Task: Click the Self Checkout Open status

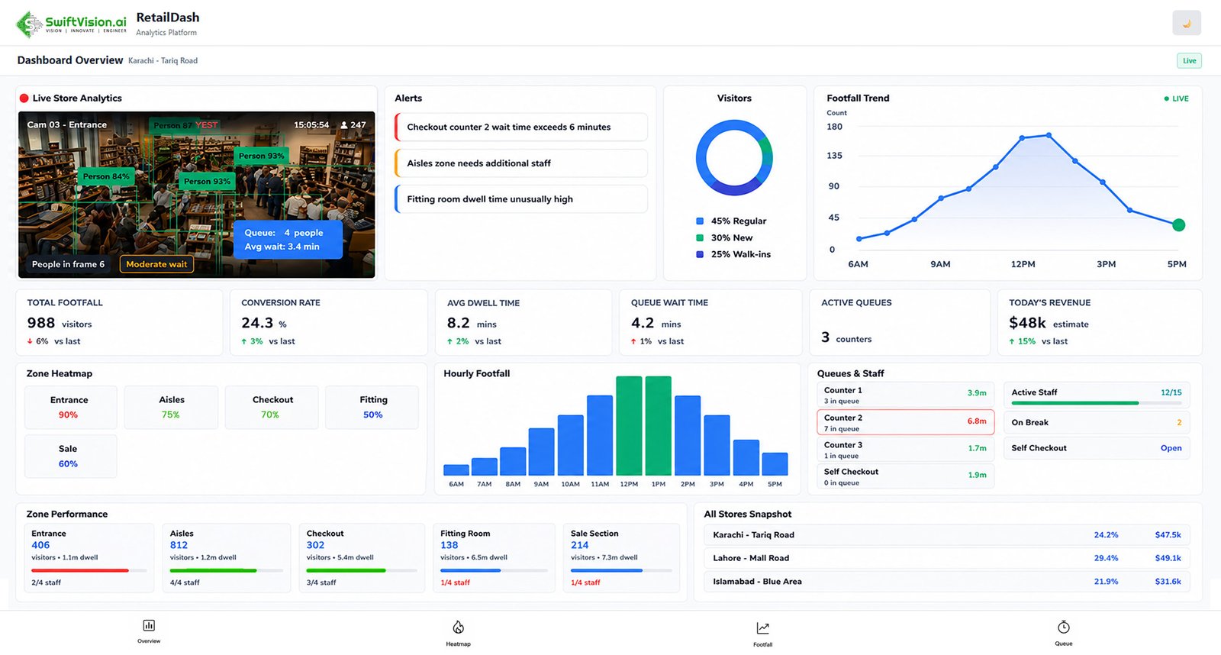Action: pos(1171,449)
